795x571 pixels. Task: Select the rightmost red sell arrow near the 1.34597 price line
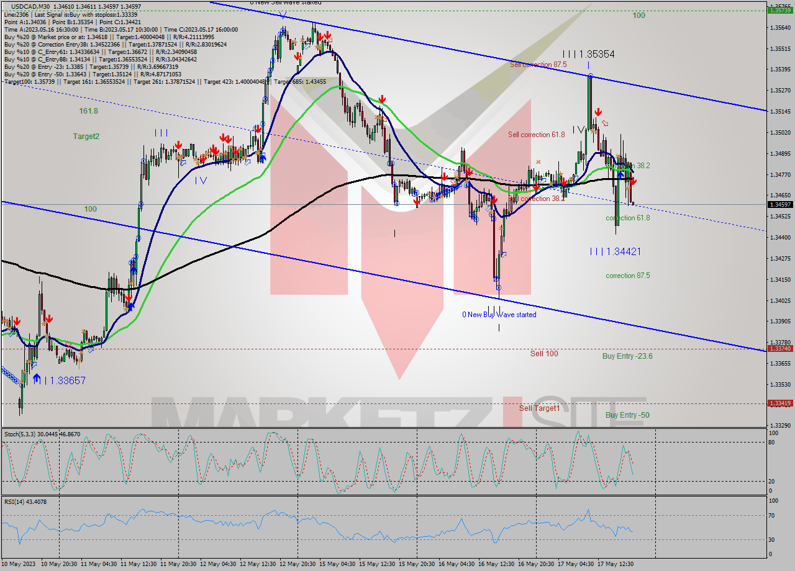[634, 181]
